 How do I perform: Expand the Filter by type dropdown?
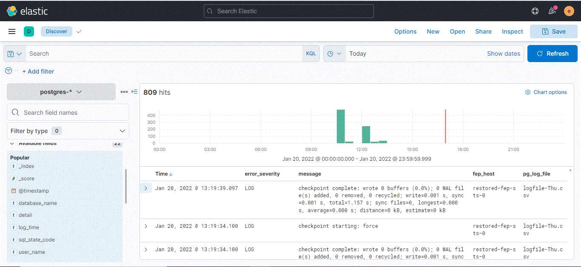tap(68, 131)
